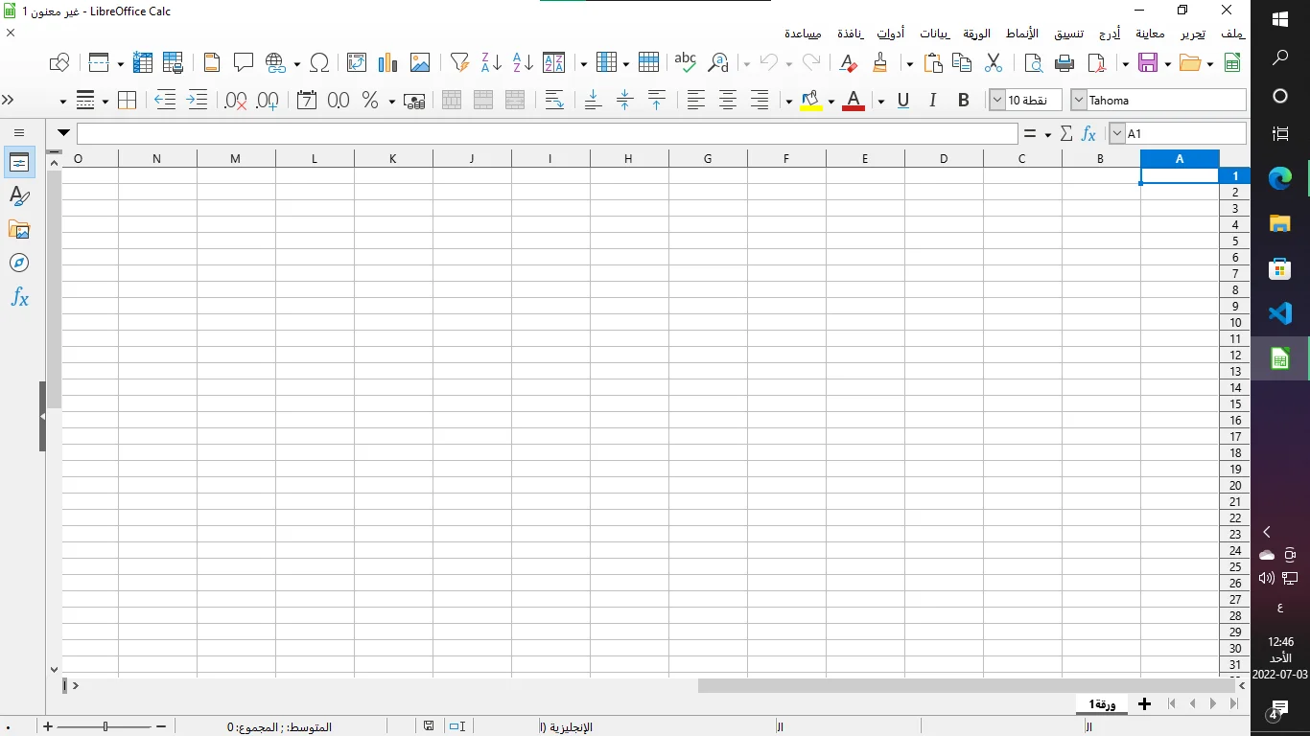The height and width of the screenshot is (736, 1310).
Task: Click the Insert Chart icon
Action: click(387, 63)
